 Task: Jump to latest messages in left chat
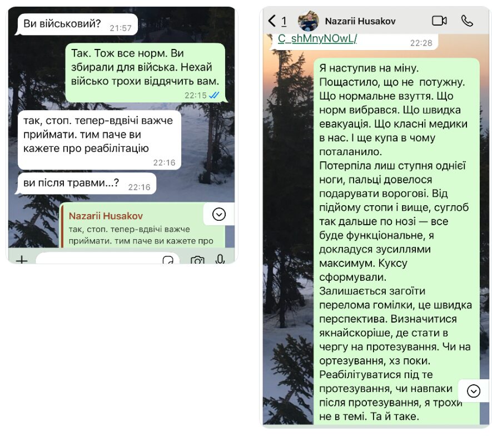click(x=218, y=215)
